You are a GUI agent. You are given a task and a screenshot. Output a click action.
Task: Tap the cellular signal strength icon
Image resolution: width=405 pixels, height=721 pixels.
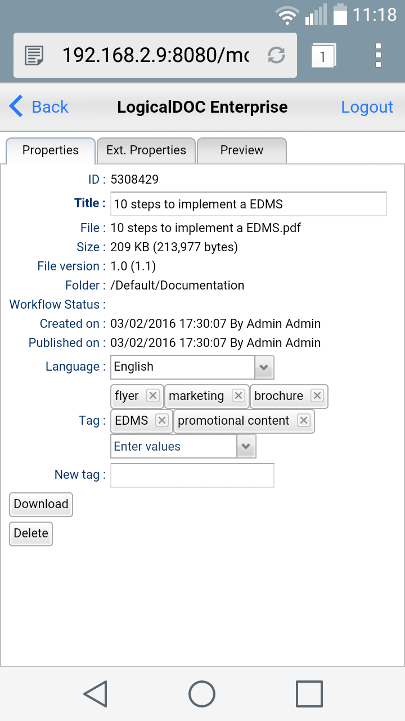tap(316, 15)
